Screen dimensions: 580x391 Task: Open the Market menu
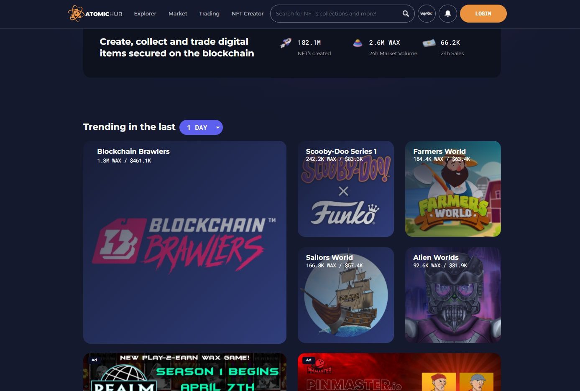click(178, 13)
